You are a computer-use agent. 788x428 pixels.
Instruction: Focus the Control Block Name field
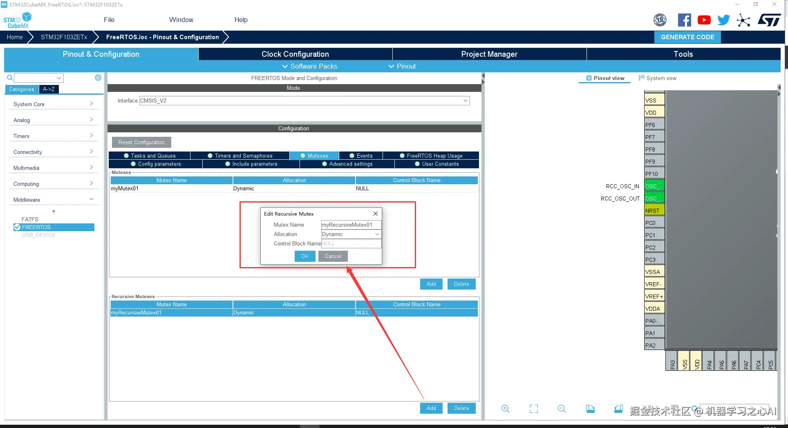[351, 243]
